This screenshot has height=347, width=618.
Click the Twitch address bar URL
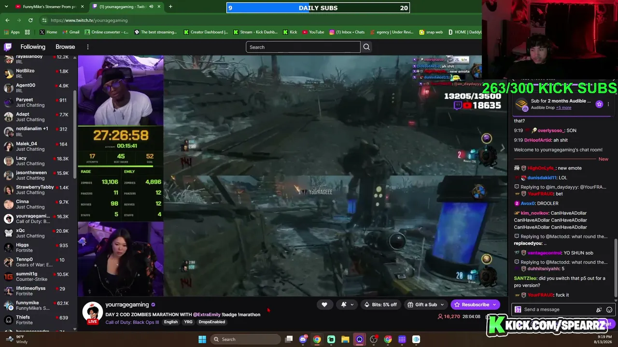coord(89,20)
